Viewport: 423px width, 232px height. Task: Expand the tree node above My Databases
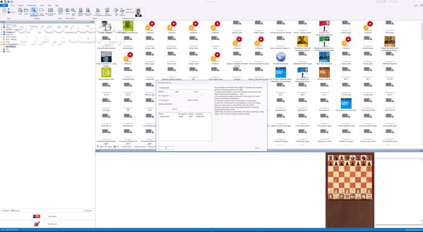coord(2,44)
